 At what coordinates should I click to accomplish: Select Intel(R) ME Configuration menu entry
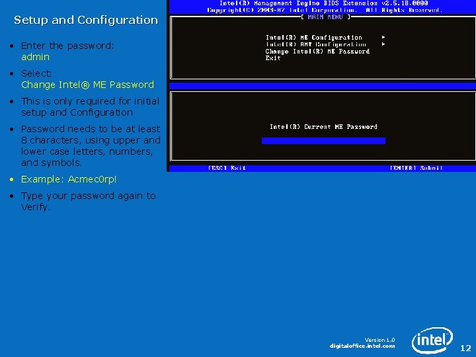[313, 37]
